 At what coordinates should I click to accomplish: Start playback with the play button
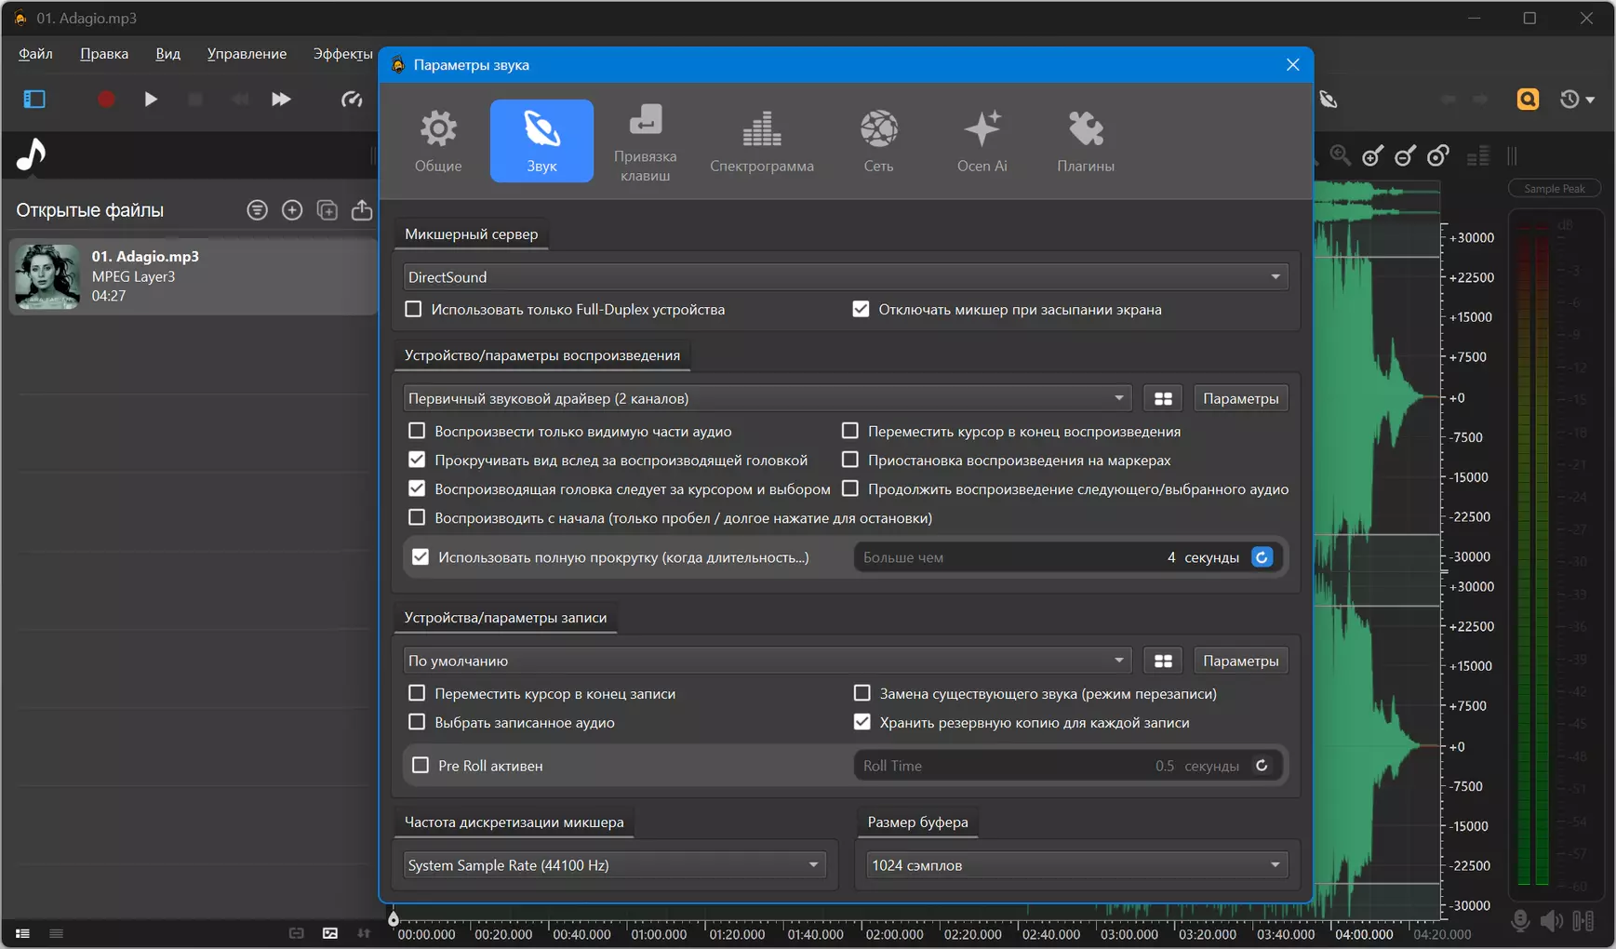tap(151, 100)
